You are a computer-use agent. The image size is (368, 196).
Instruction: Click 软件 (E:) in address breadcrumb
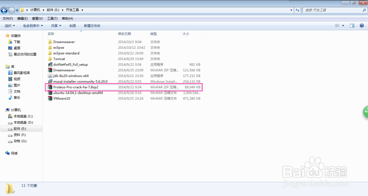click(53, 10)
